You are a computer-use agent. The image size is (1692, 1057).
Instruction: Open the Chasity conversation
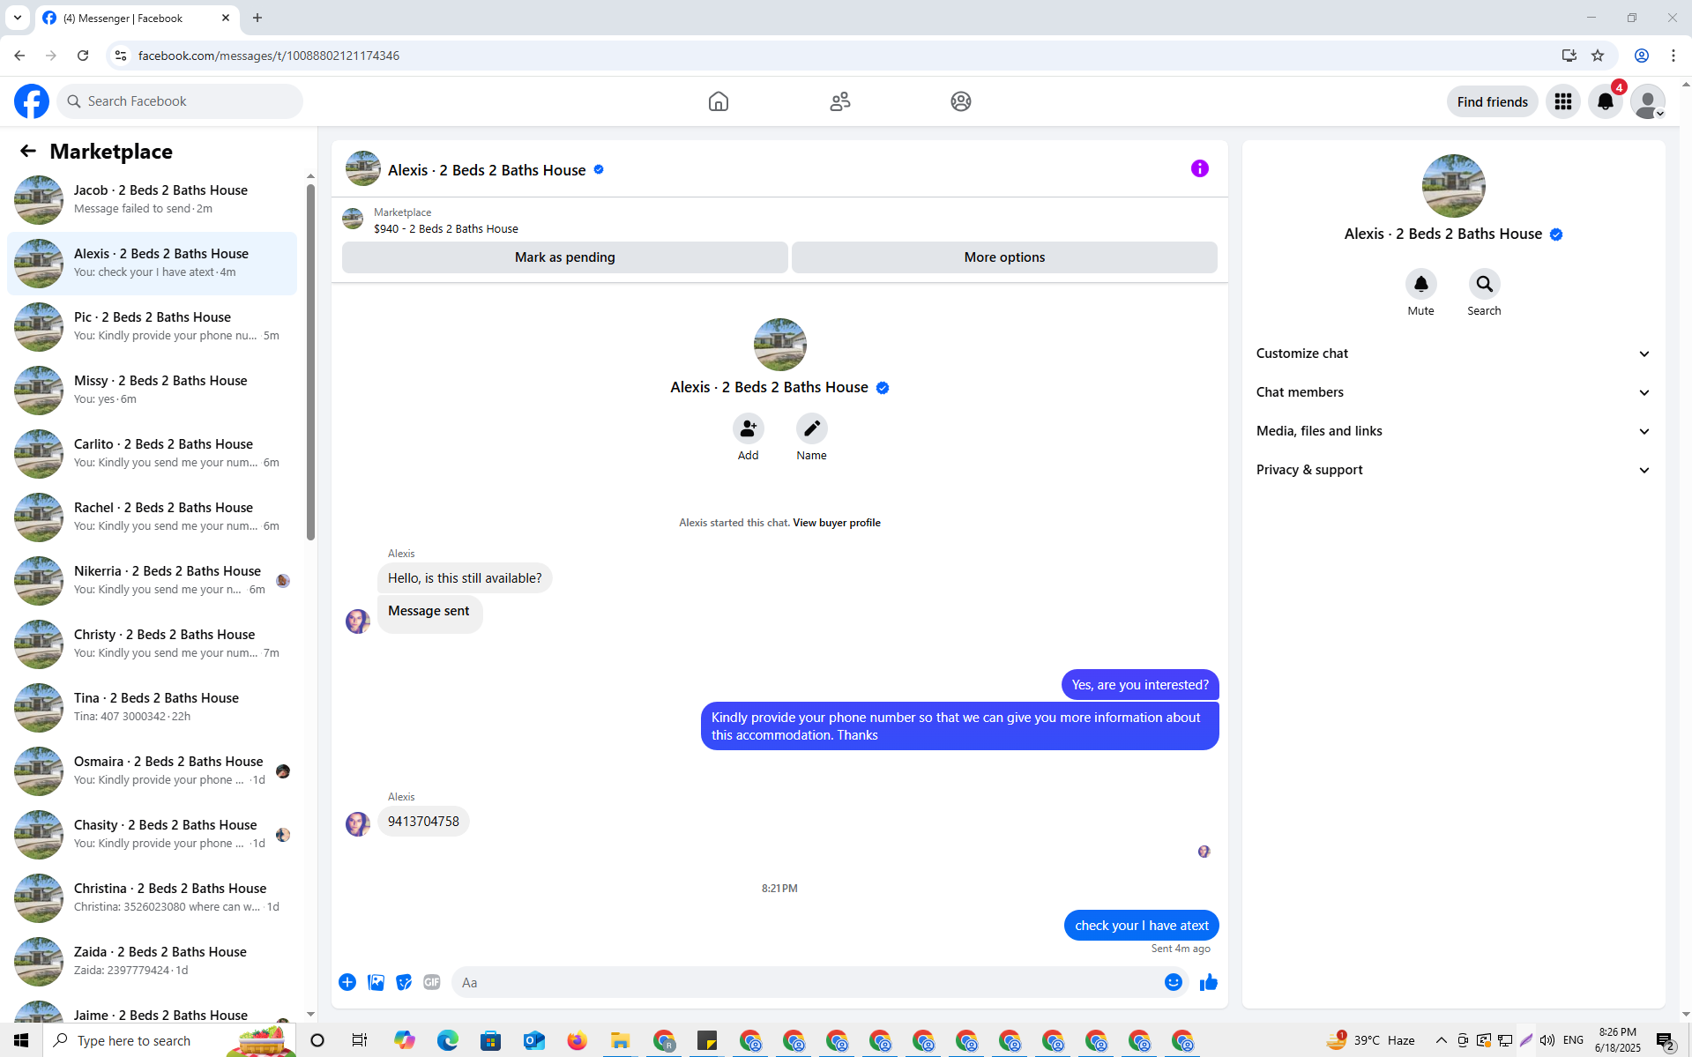tap(152, 835)
